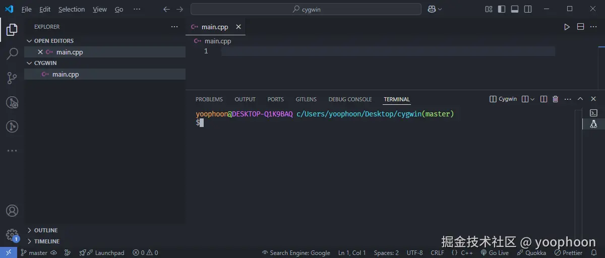Close main.cpp in Open Editors list
Viewport: 605px width, 258px height.
coord(40,52)
